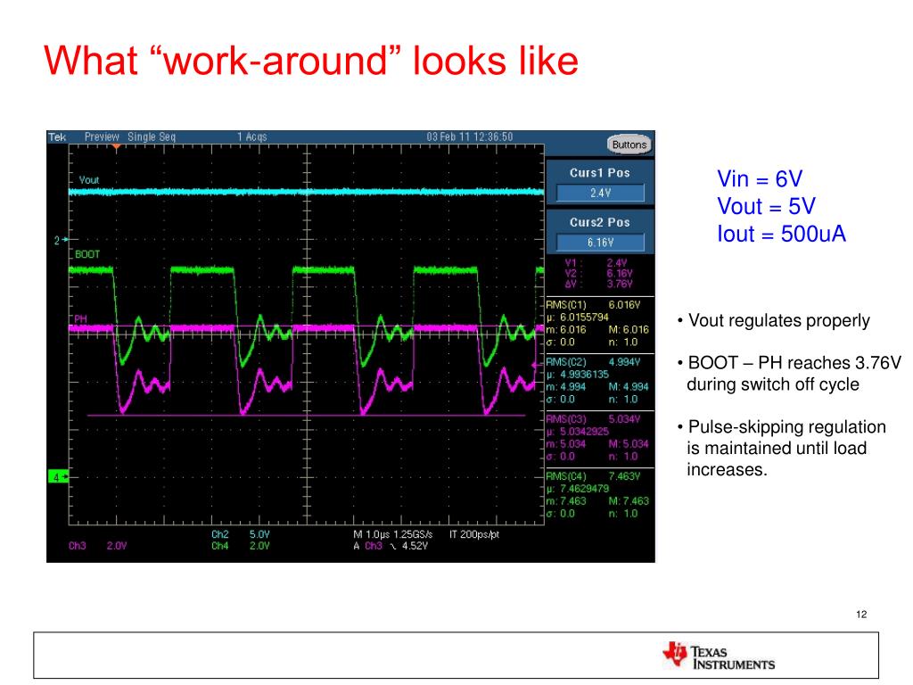Click the Tek logo label
The height and width of the screenshot is (685, 913).
57,137
